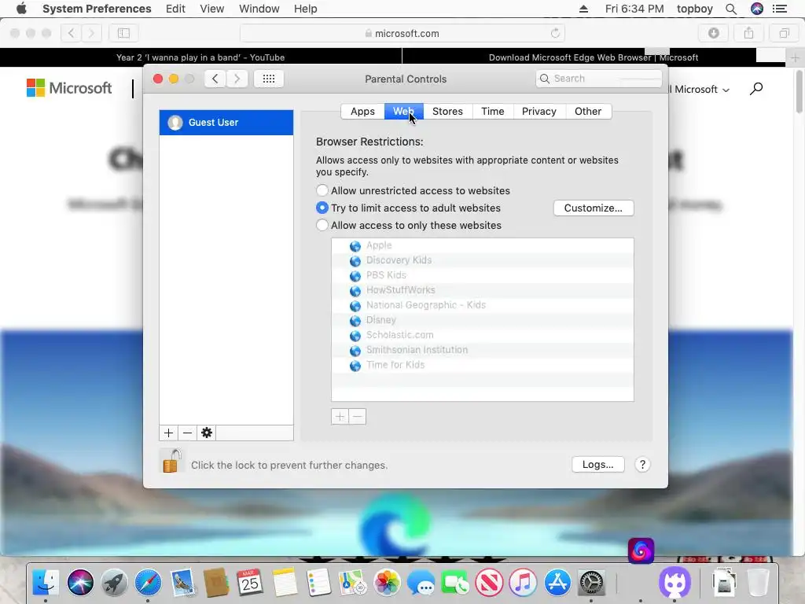Click the Microsoft logo link
This screenshot has height=604, width=805.
click(x=69, y=88)
